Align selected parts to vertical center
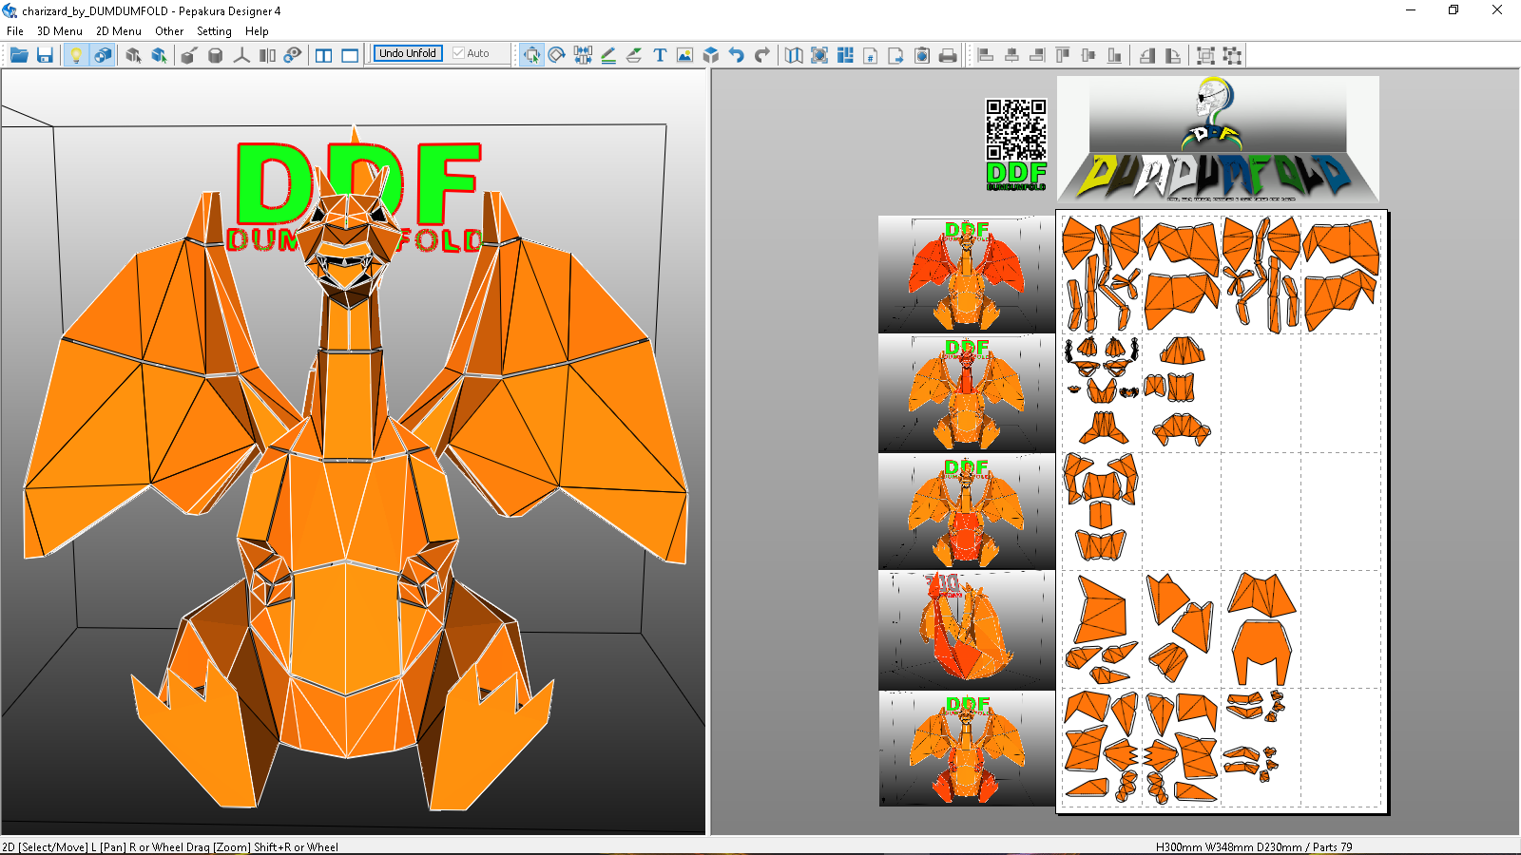 pyautogui.click(x=1088, y=55)
